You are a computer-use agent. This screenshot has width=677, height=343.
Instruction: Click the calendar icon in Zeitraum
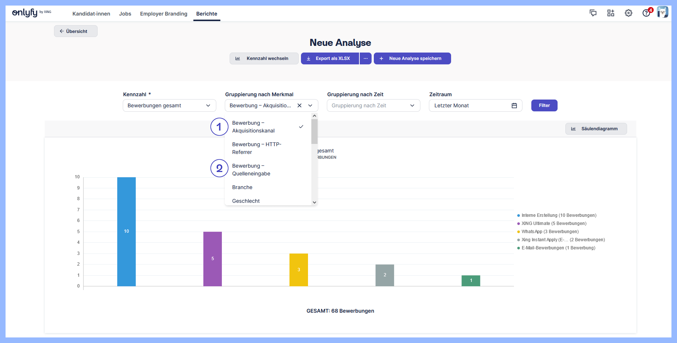514,105
